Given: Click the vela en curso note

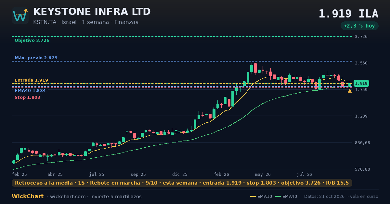Looking at the screenshot, I should click(x=365, y=197).
